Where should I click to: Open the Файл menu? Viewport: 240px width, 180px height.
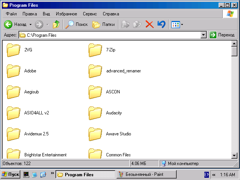tap(11, 14)
